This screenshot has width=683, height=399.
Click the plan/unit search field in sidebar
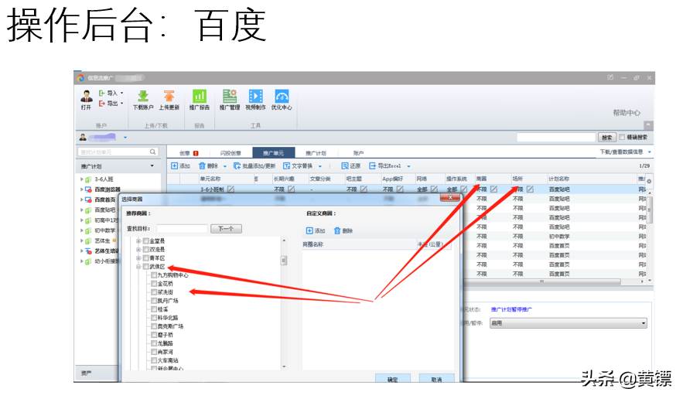coord(118,152)
